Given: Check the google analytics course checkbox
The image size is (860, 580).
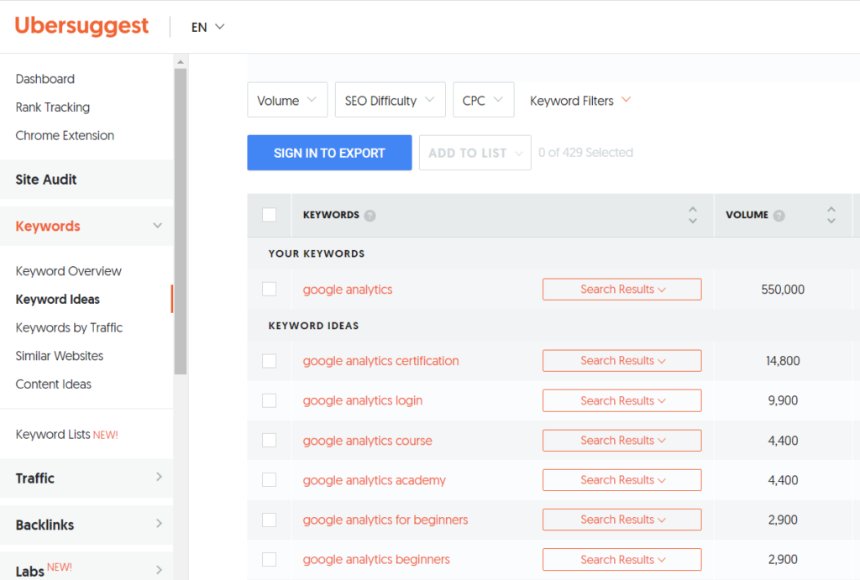Looking at the screenshot, I should click(270, 440).
